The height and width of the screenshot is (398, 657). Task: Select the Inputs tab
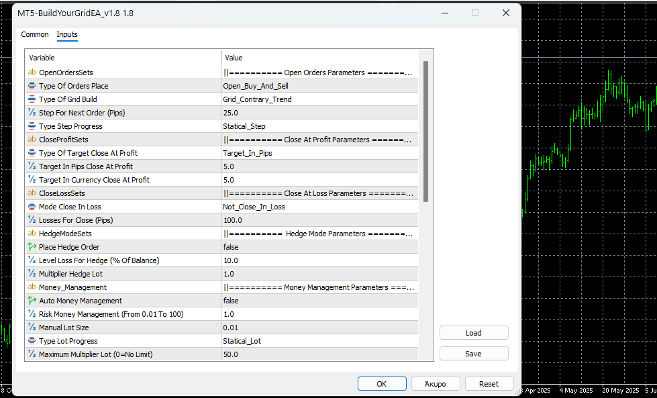[67, 34]
